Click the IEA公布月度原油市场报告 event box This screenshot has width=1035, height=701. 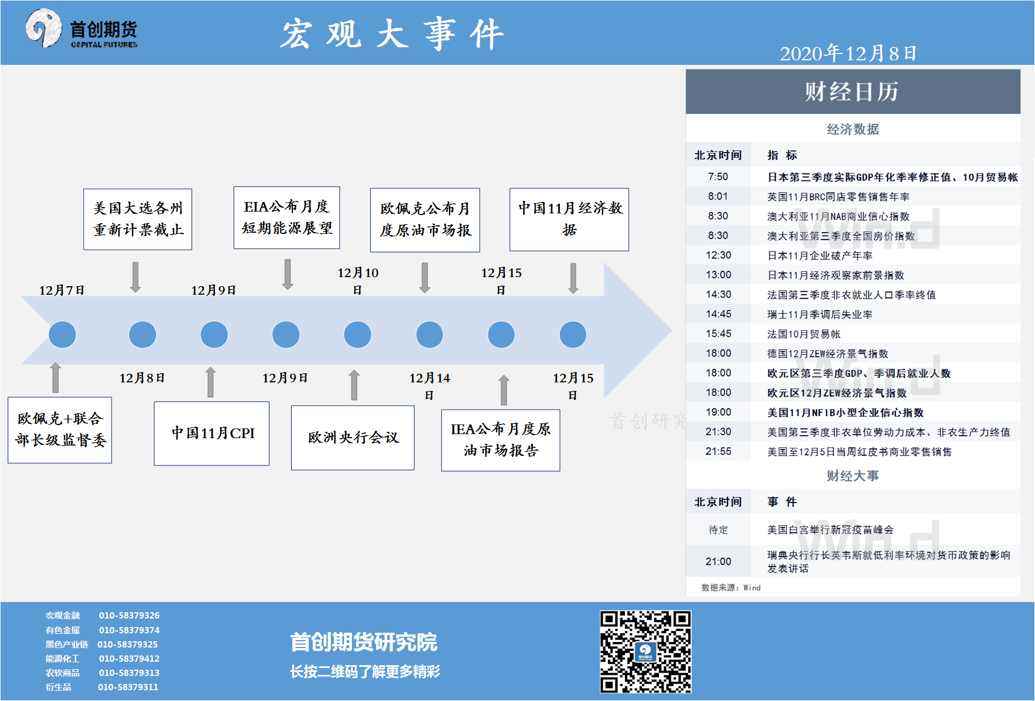501,440
